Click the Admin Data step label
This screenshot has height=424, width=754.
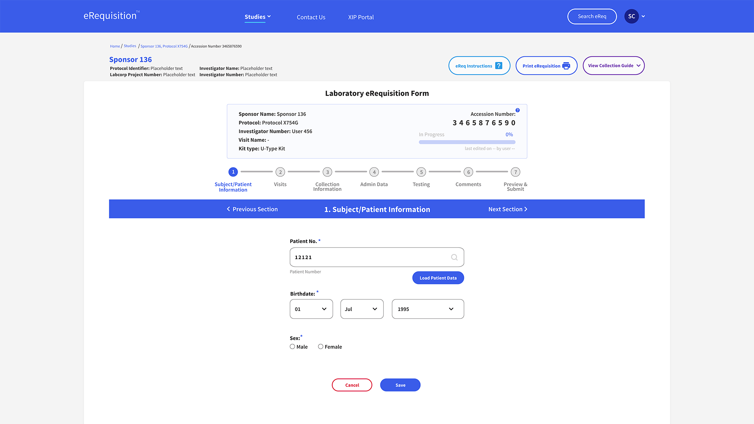[374, 185]
